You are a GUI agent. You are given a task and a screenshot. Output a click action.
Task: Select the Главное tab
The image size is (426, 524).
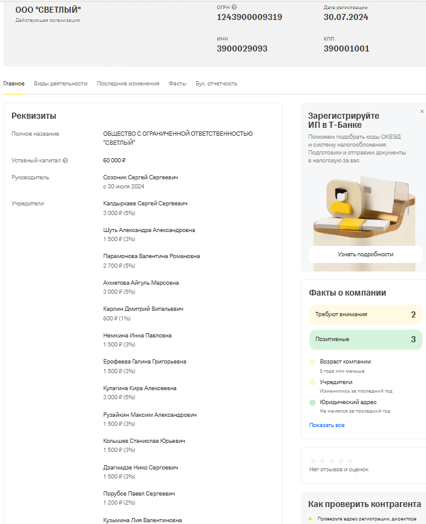pyautogui.click(x=14, y=84)
